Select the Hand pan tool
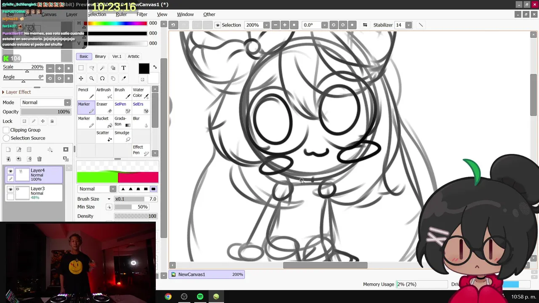Screen dimensions: 539x303 coord(113,79)
